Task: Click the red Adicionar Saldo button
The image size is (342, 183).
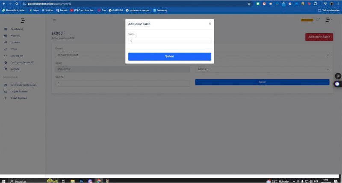Action: click(319, 37)
